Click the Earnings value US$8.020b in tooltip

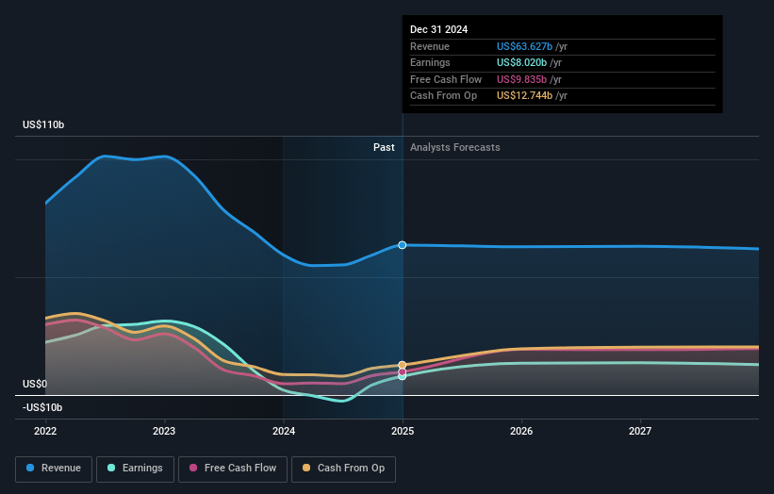[x=521, y=62]
